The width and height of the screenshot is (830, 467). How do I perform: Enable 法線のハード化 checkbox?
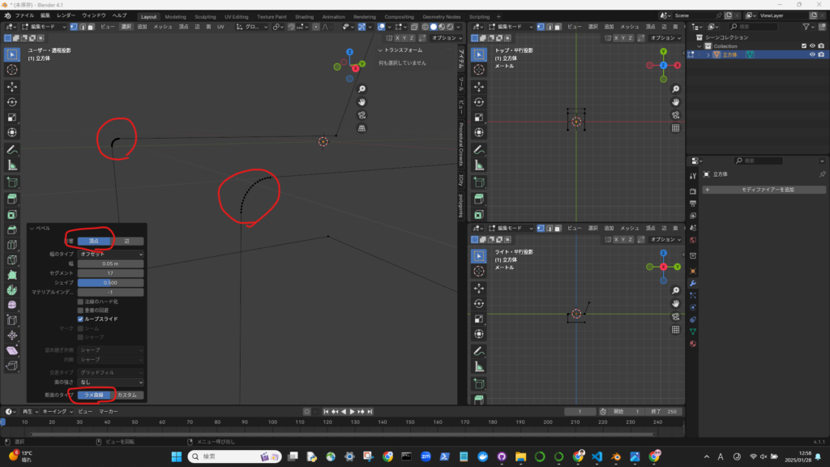(x=80, y=302)
